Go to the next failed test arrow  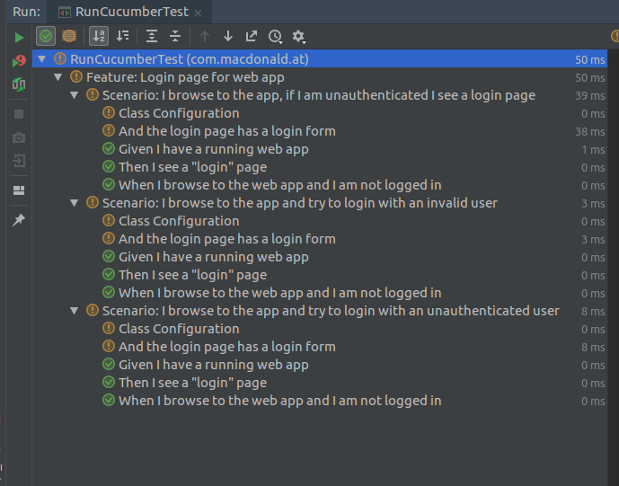pos(228,37)
